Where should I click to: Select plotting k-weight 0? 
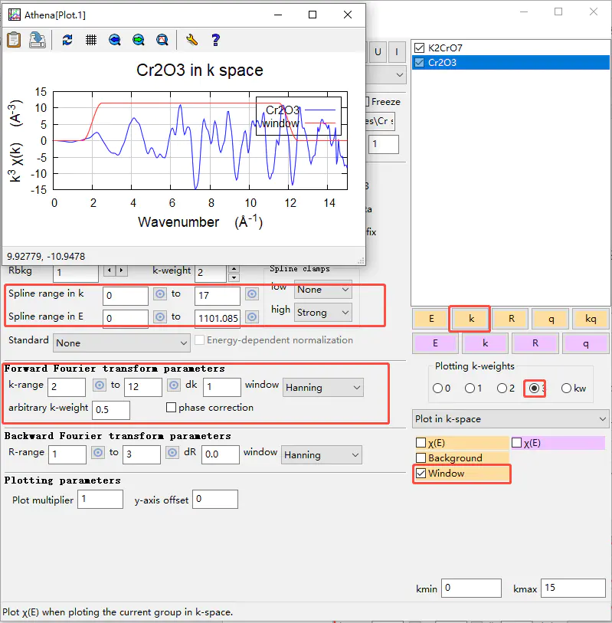pos(437,389)
